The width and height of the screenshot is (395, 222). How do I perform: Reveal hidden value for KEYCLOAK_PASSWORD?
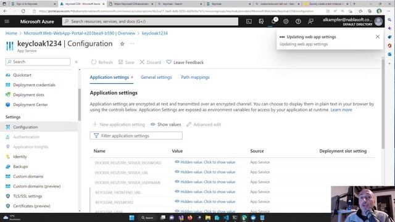(x=205, y=202)
